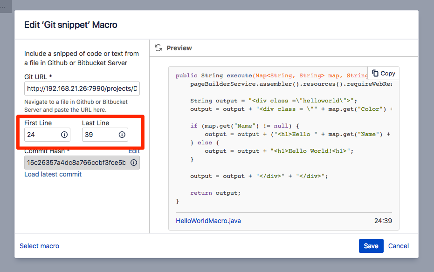Focus the Git URL input field
The width and height of the screenshot is (434, 272).
click(x=82, y=88)
